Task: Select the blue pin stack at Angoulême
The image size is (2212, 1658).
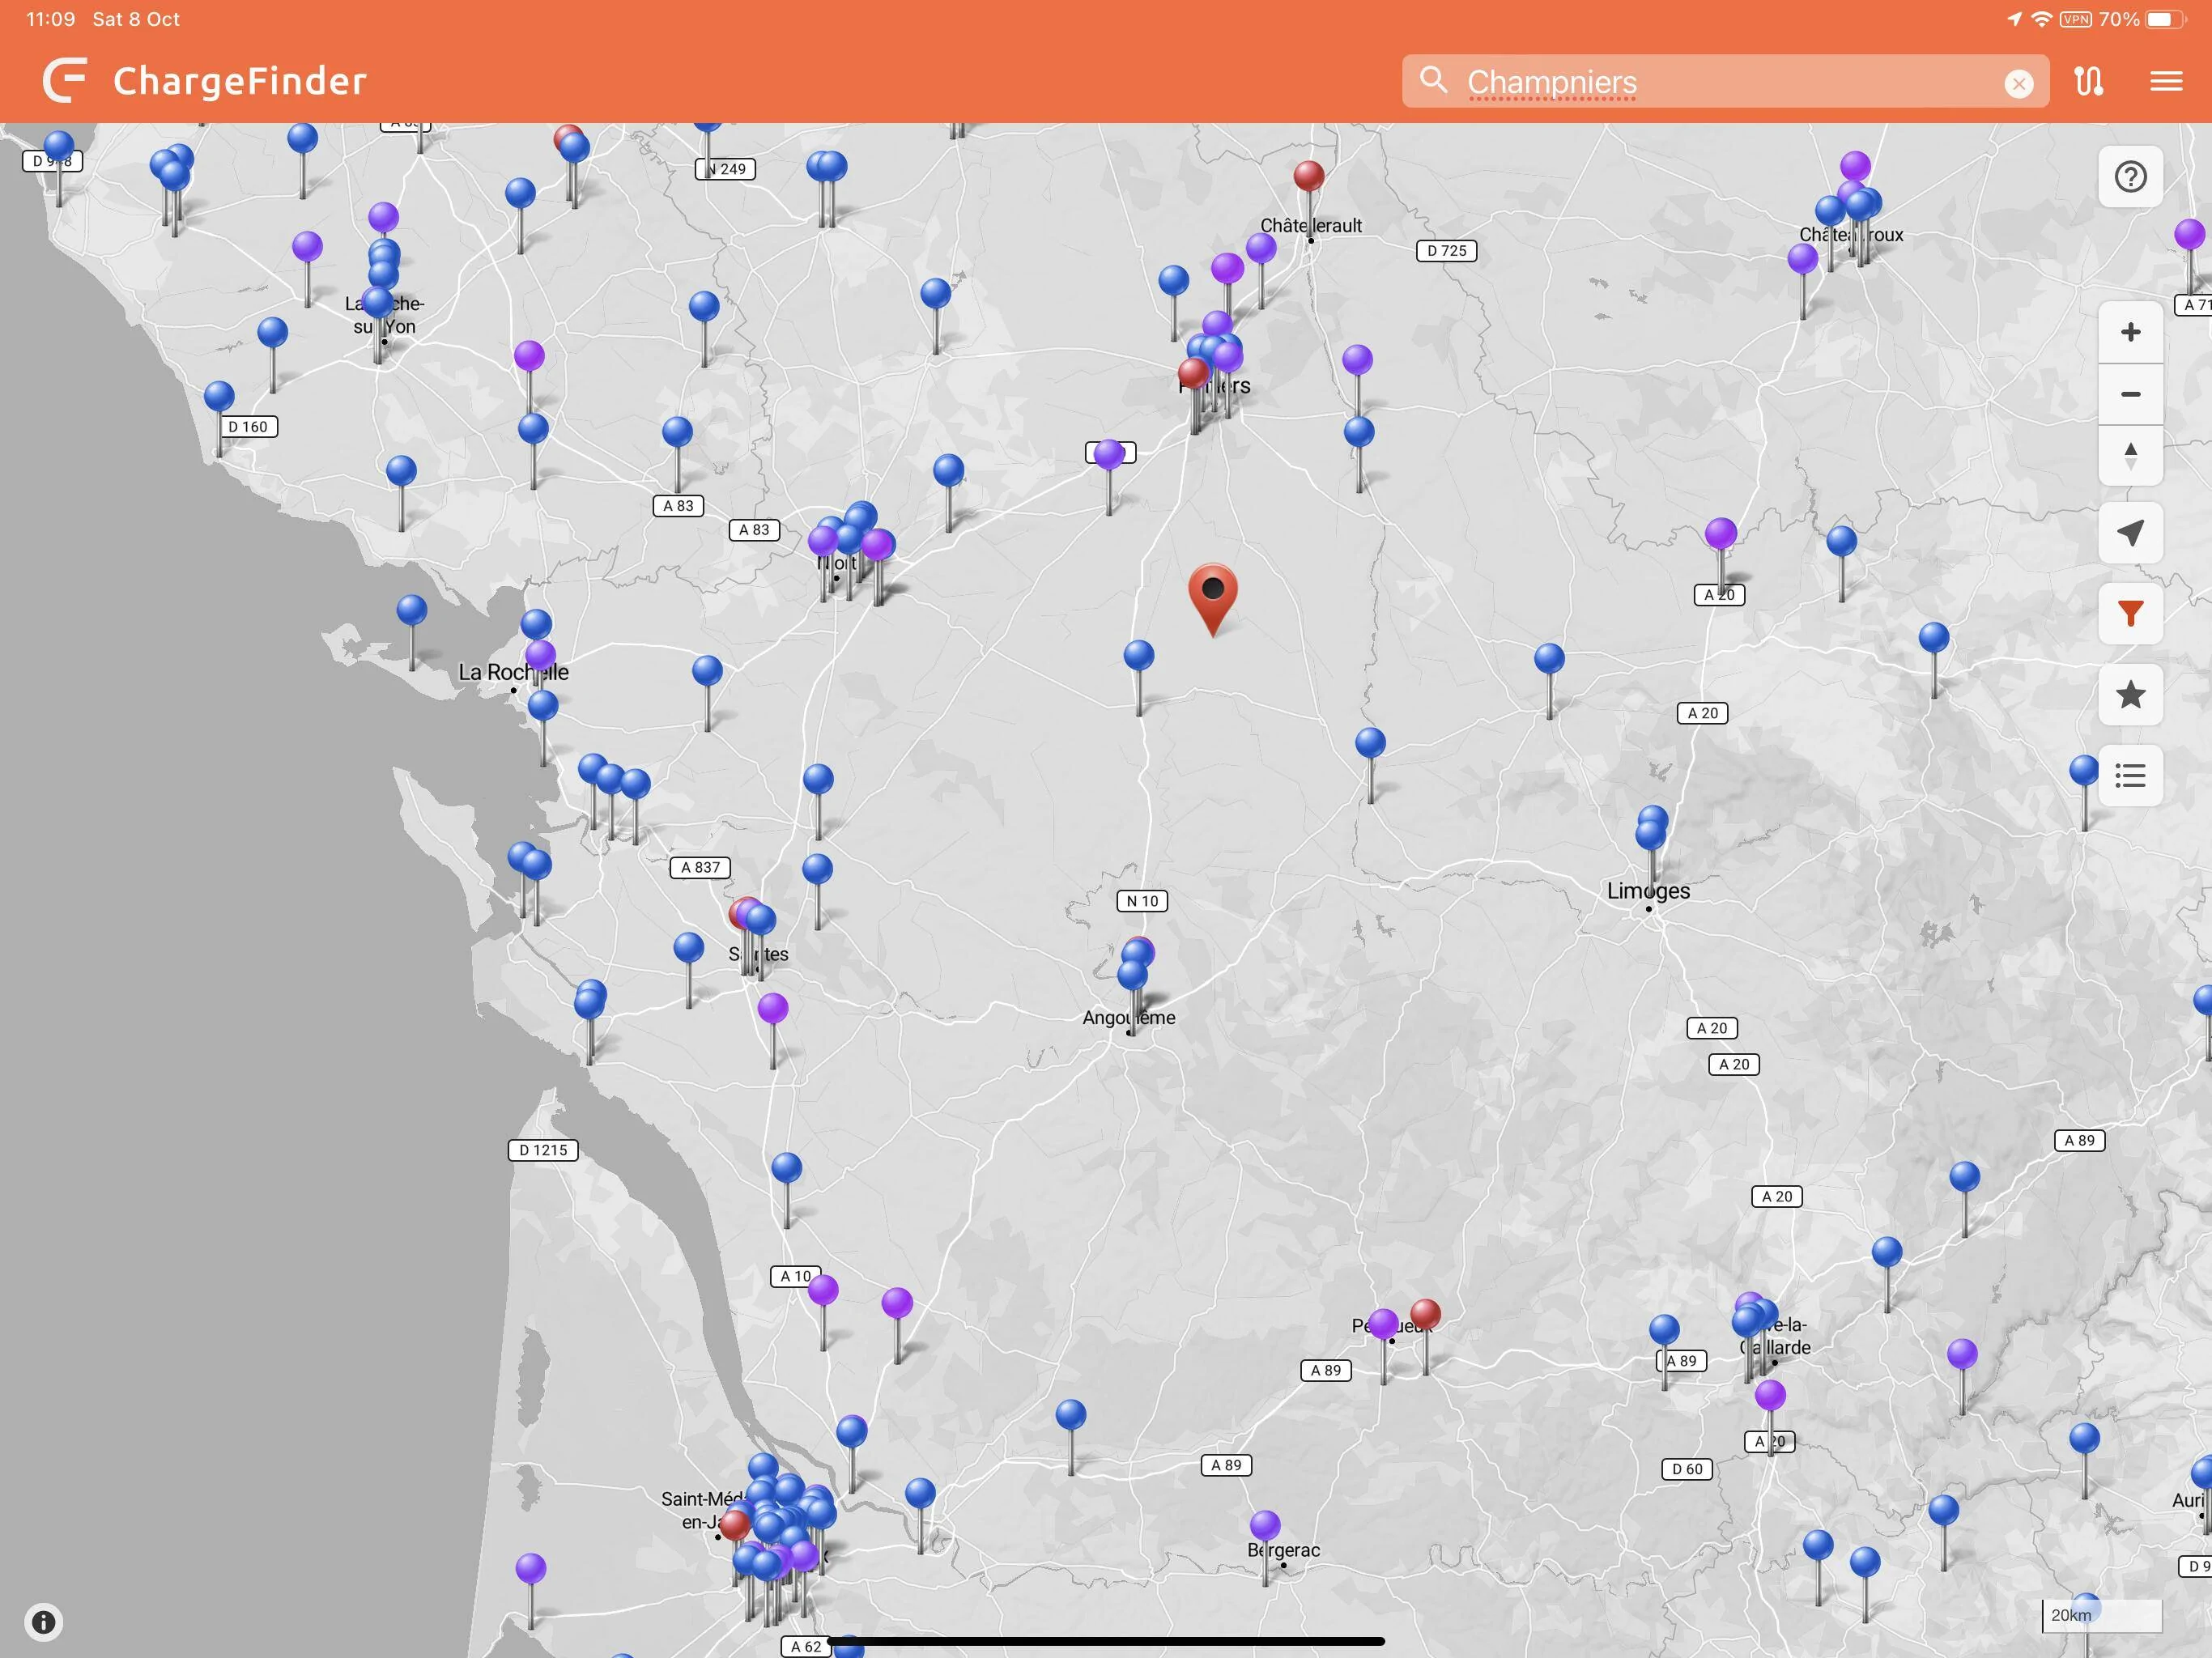Action: tap(1135, 965)
